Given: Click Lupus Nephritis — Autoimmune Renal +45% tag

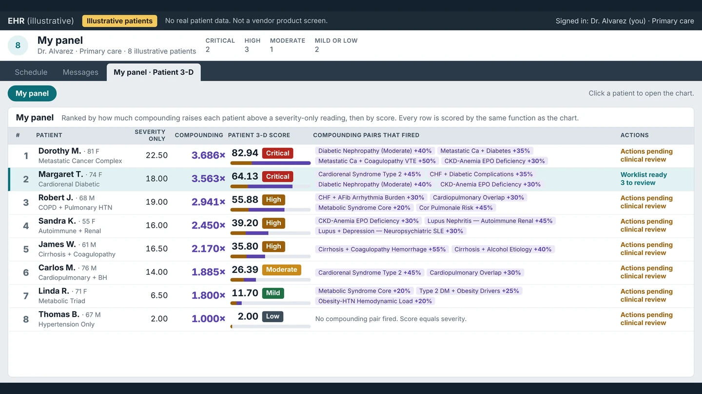Looking at the screenshot, I should click(x=490, y=221).
